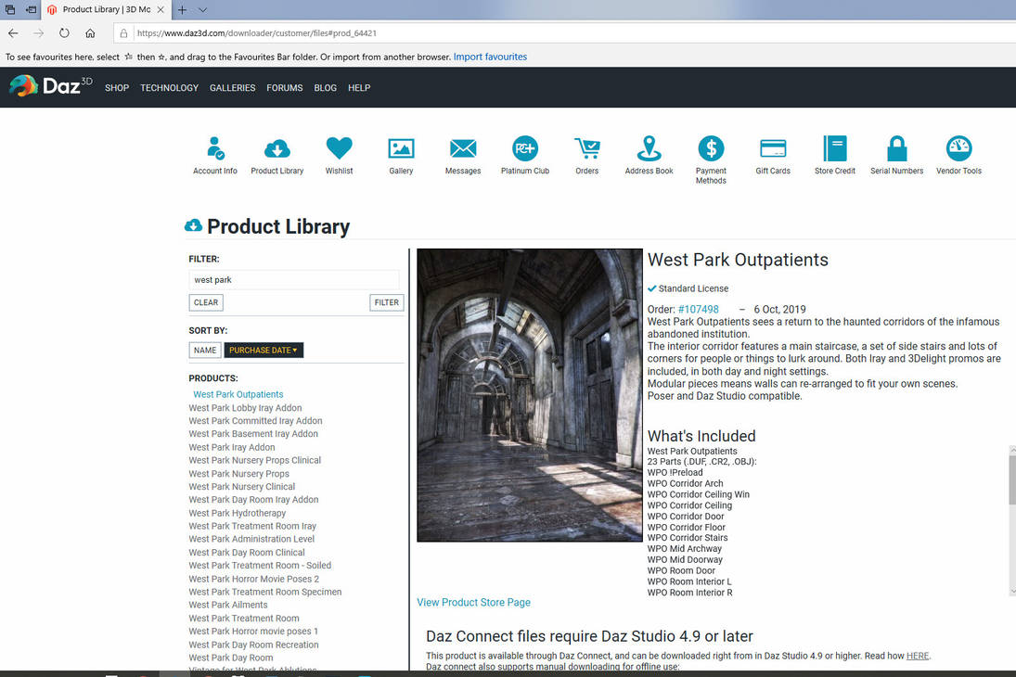Select West Park Treatment Room Iray
1016x677 pixels.
tap(252, 526)
